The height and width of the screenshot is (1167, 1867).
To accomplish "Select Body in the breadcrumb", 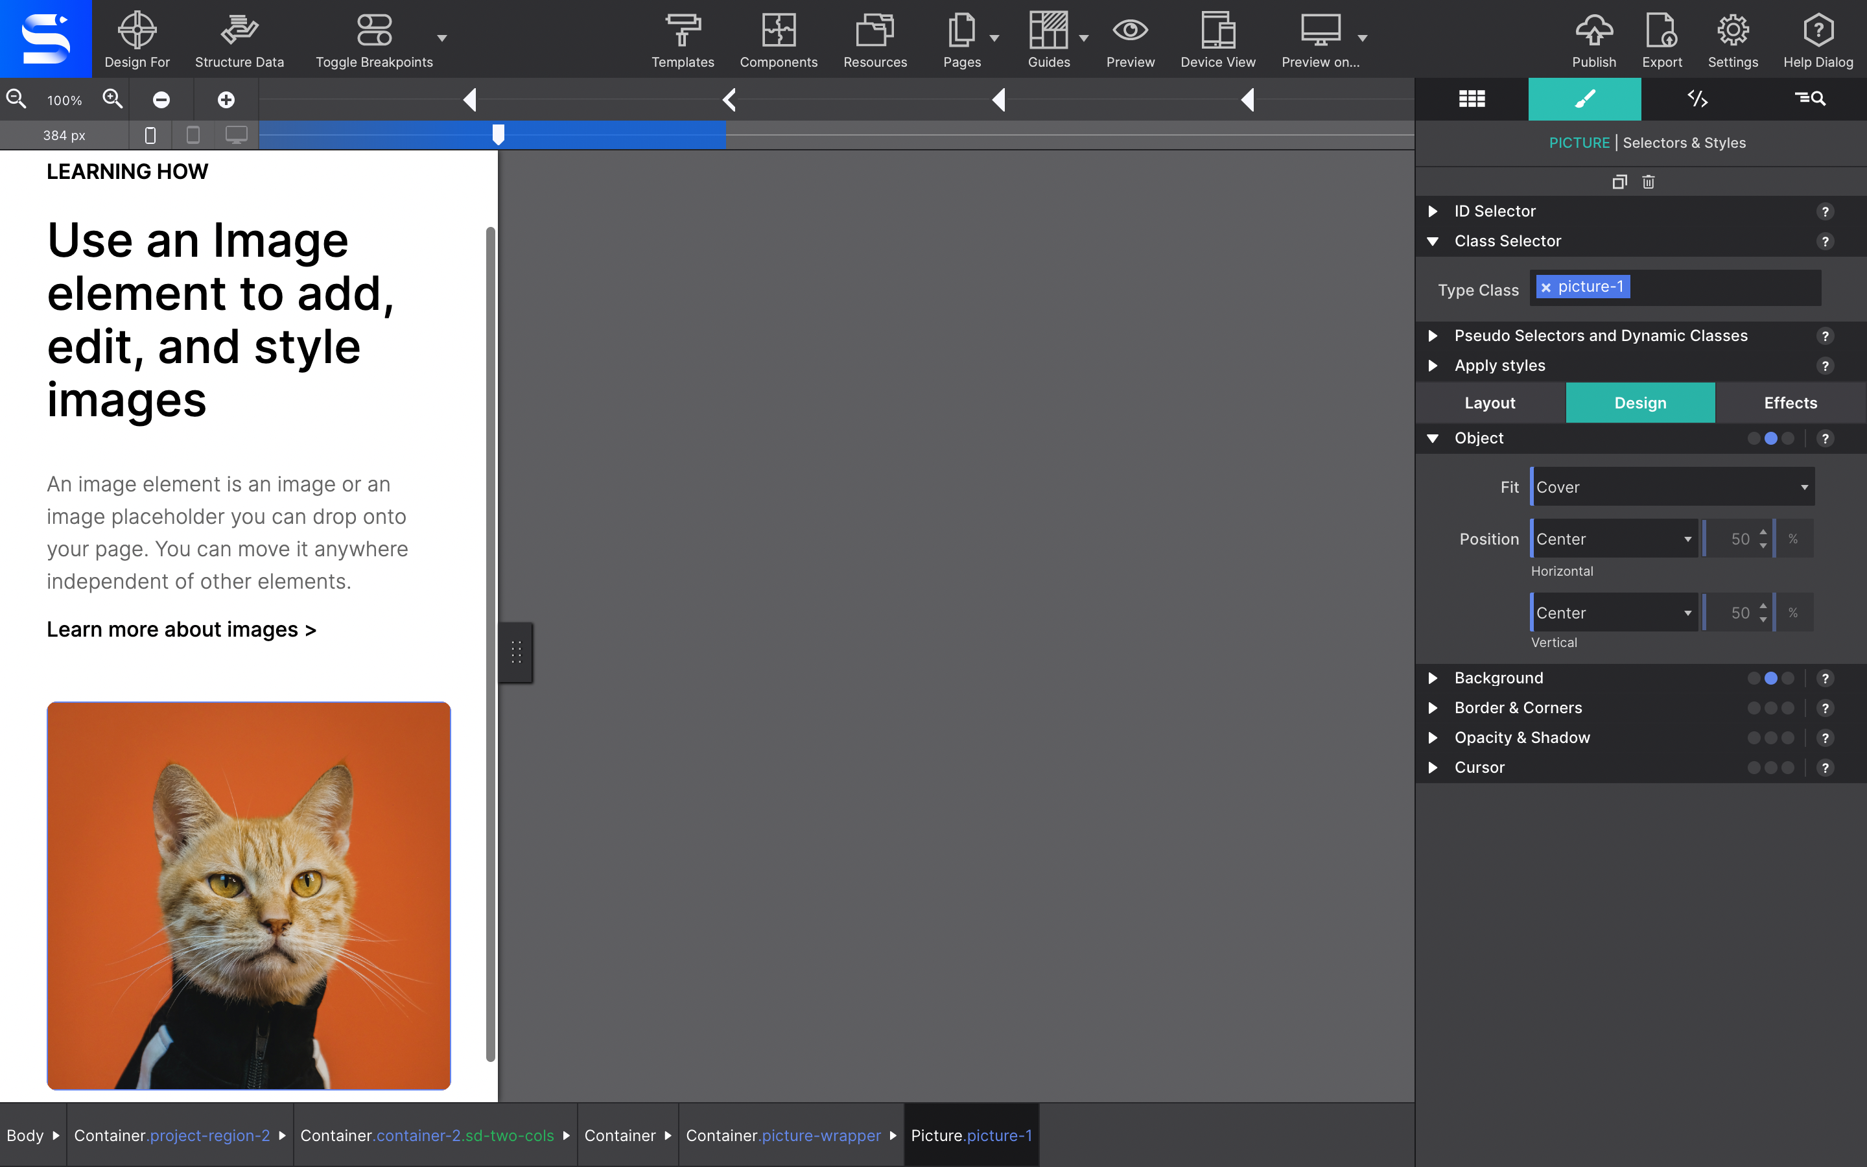I will pyautogui.click(x=25, y=1135).
